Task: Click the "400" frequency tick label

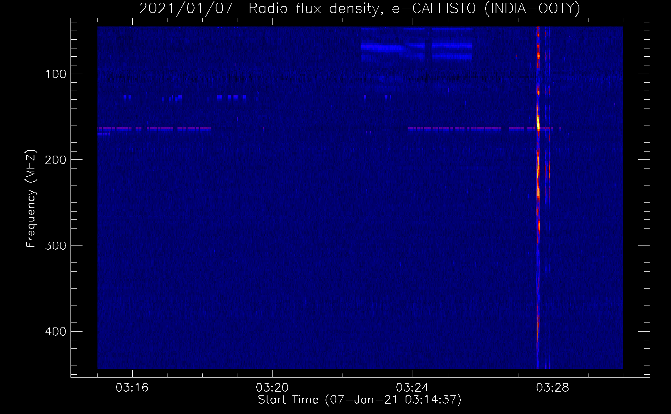Action: pos(56,332)
